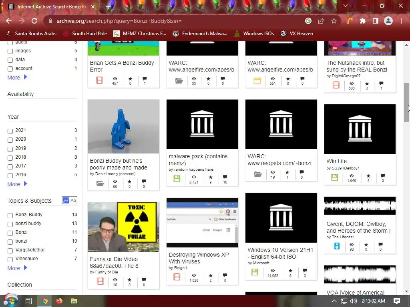This screenshot has width=410, height=307.
Task: Click the browser back arrow
Action: point(9,21)
